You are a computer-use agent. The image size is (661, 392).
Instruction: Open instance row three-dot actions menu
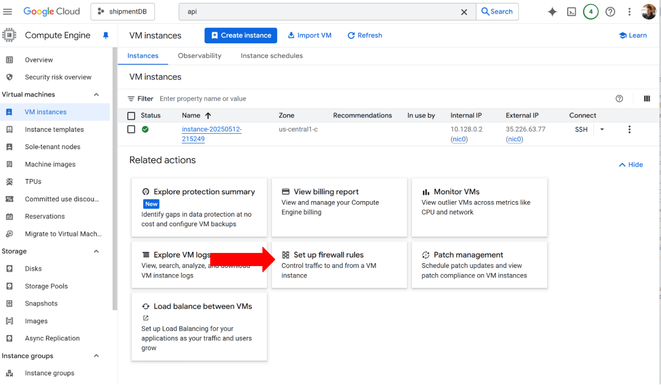point(630,130)
